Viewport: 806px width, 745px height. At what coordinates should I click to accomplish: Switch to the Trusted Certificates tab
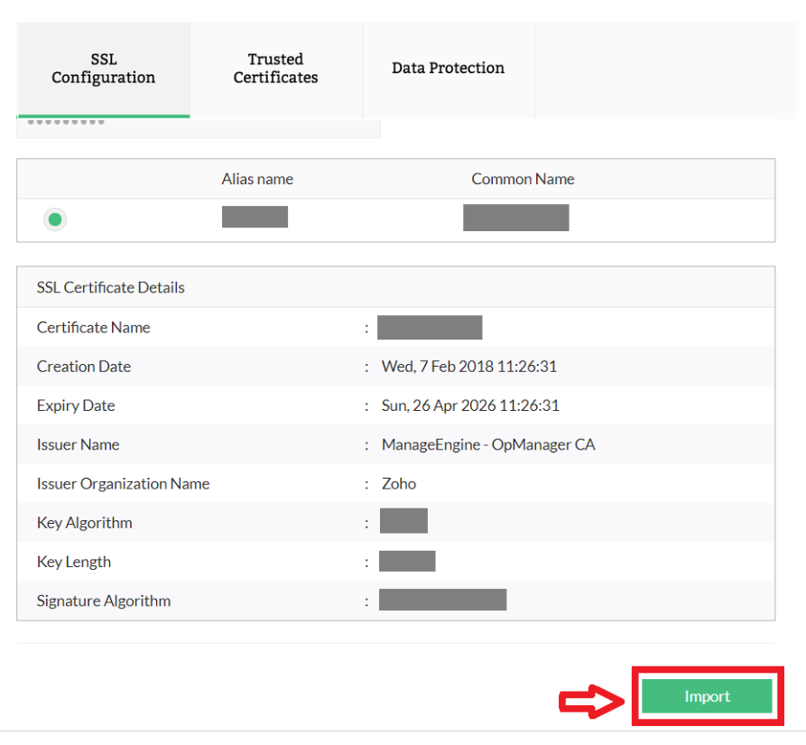coord(275,69)
